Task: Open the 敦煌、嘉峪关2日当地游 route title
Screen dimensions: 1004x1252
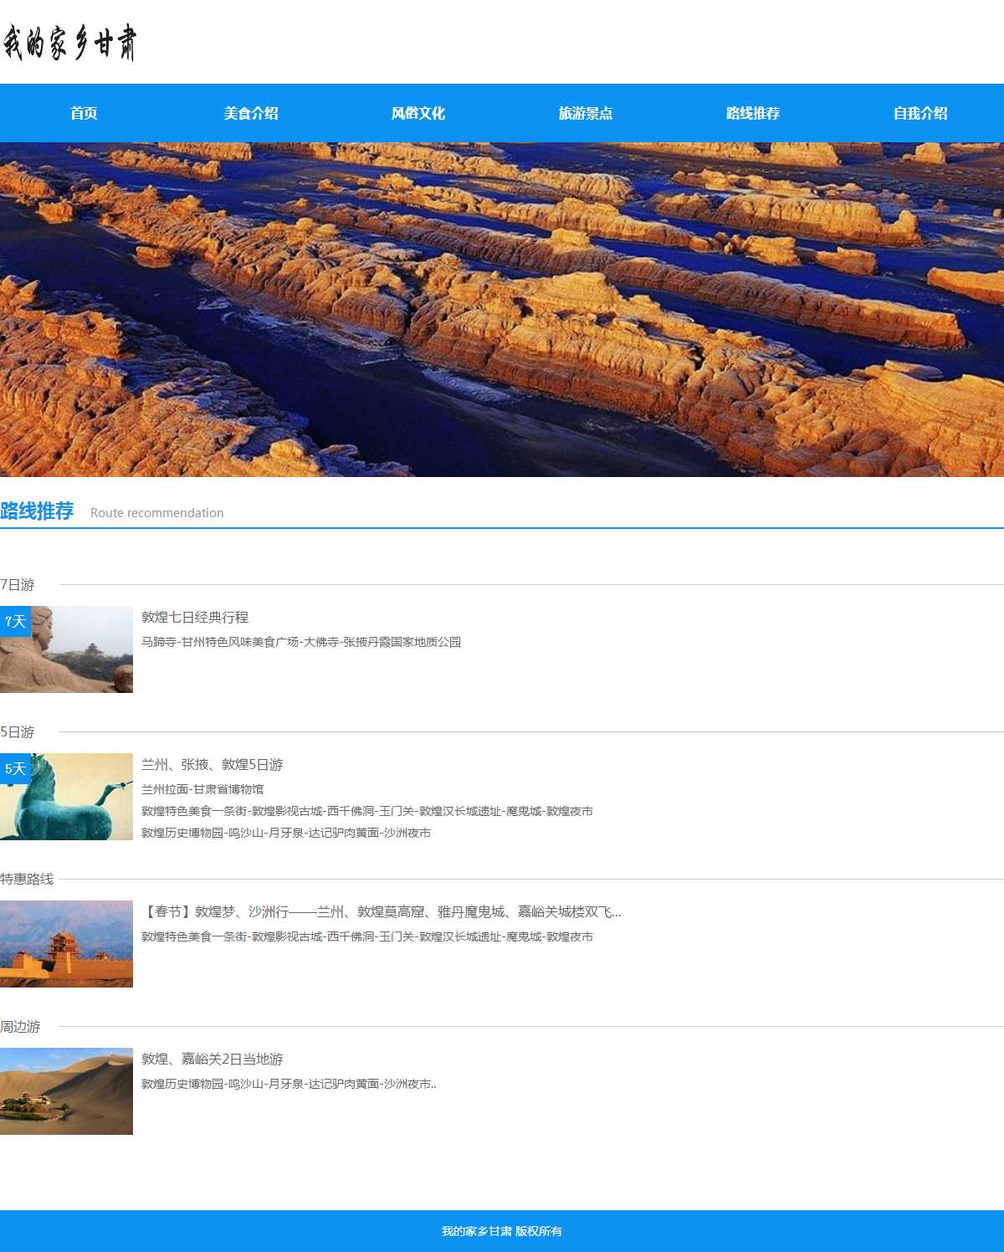Action: coord(213,1059)
